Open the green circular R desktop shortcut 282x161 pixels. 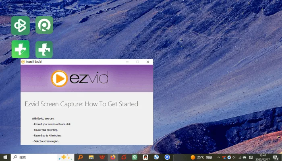44,25
